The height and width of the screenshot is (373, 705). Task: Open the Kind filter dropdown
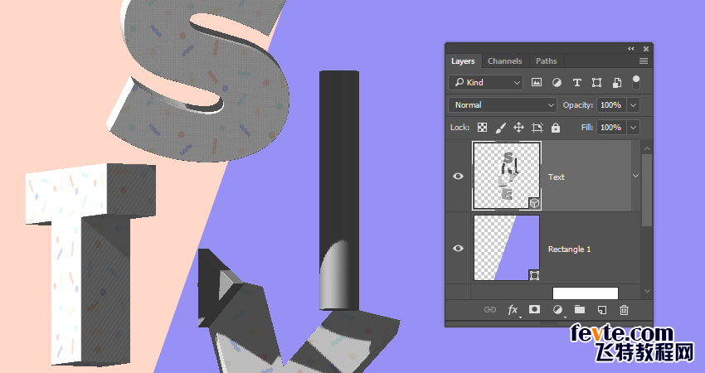click(485, 83)
